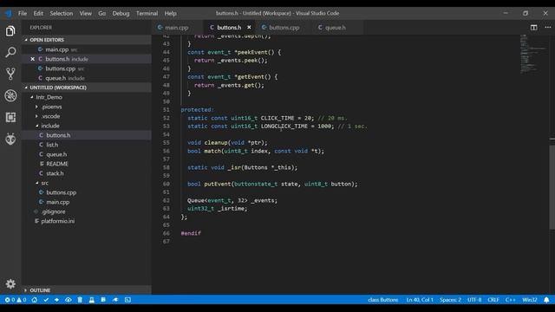Click PlatformIO Home icon in status bar
The width and height of the screenshot is (555, 312).
click(35, 300)
